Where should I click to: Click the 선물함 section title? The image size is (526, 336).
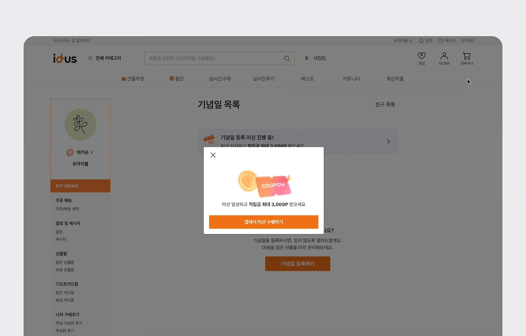tap(61, 254)
